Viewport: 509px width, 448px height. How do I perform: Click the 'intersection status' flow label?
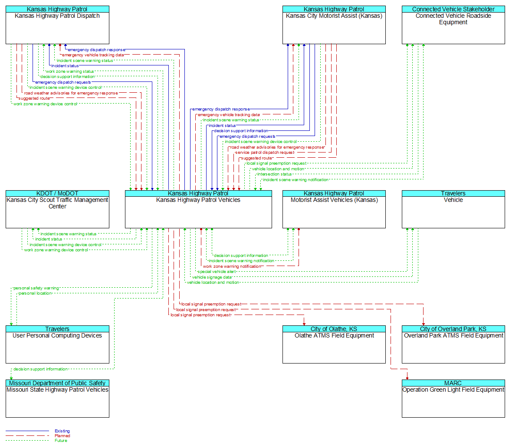pyautogui.click(x=275, y=174)
